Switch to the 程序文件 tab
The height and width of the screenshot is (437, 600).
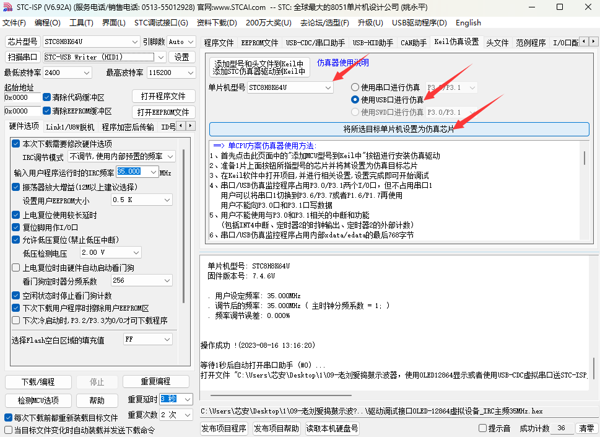click(x=219, y=43)
